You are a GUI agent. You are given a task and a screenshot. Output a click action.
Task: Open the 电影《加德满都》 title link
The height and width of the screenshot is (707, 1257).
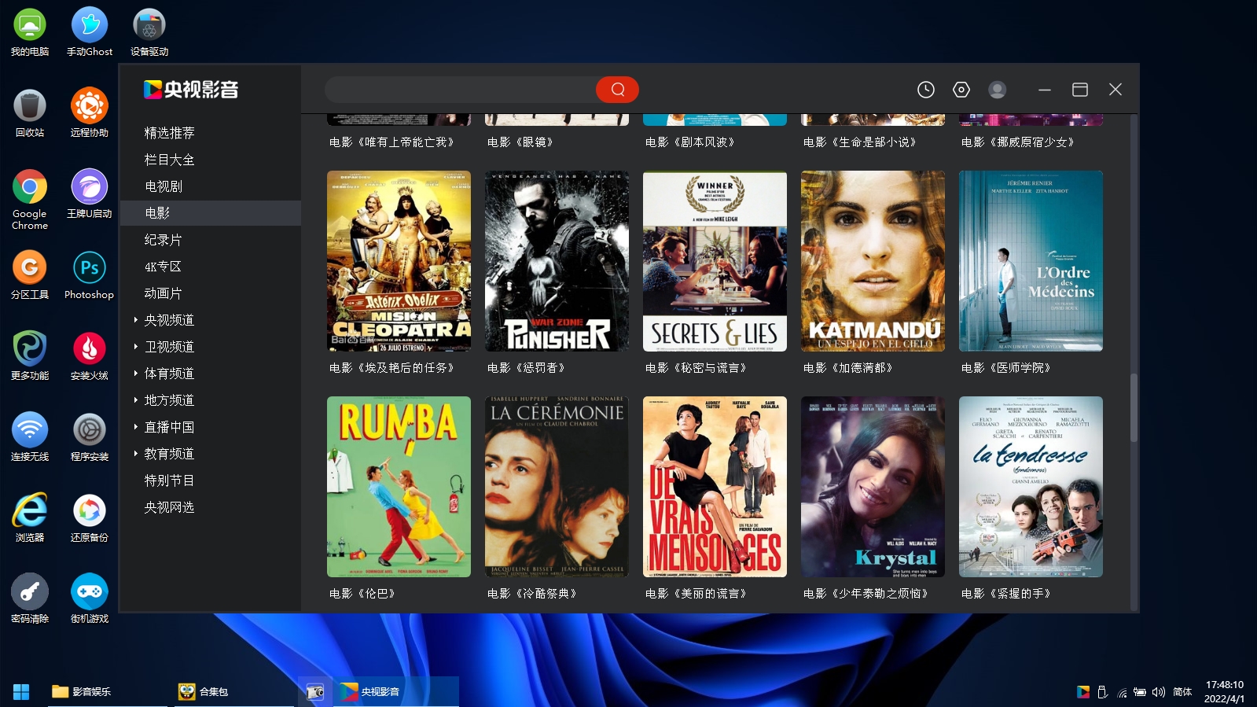coord(847,368)
